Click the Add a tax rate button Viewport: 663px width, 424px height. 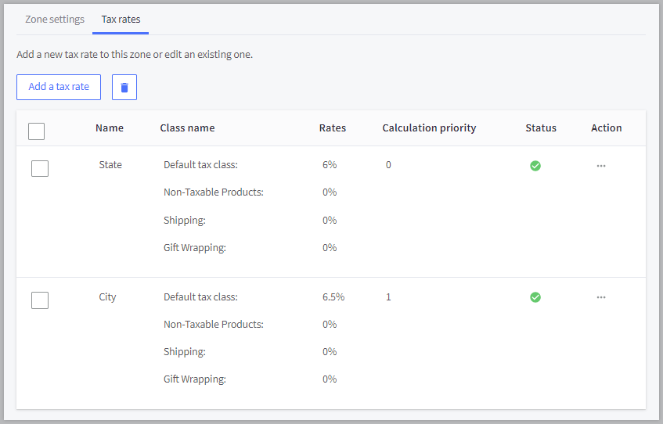pyautogui.click(x=59, y=87)
